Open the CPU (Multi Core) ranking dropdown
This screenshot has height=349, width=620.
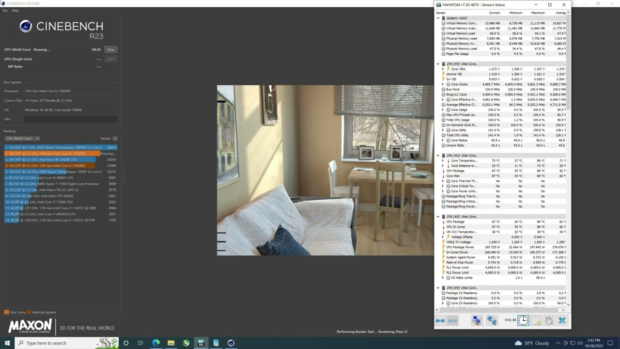point(22,139)
